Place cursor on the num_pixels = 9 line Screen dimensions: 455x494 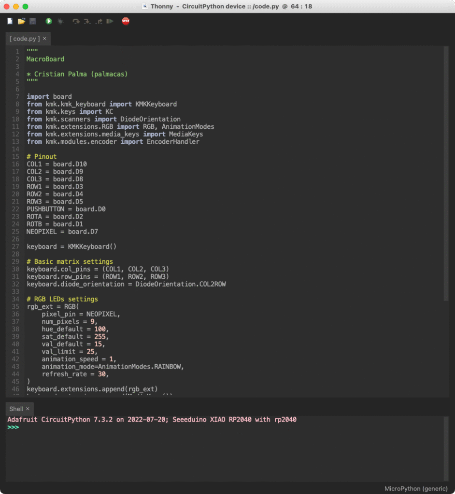69,322
